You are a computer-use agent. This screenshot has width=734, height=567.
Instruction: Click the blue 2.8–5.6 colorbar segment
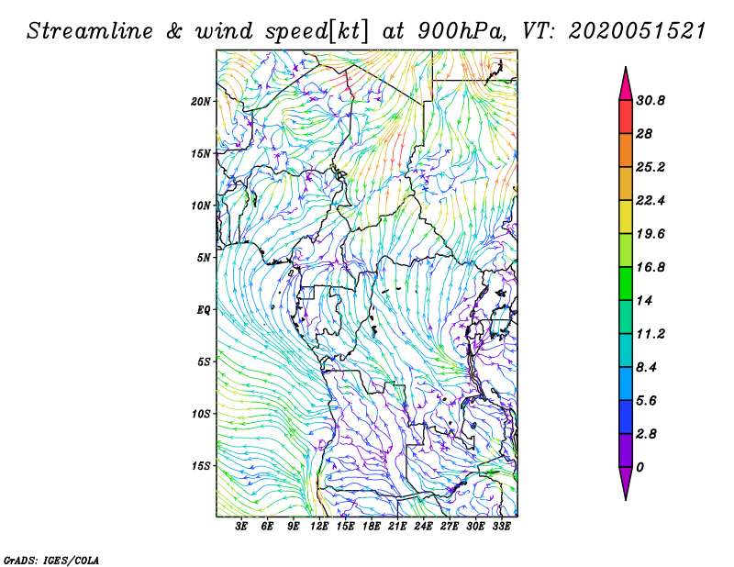(x=626, y=417)
